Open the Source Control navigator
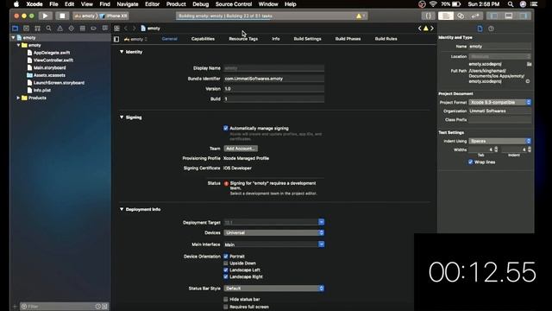This screenshot has height=311, width=552. pyautogui.click(x=27, y=29)
